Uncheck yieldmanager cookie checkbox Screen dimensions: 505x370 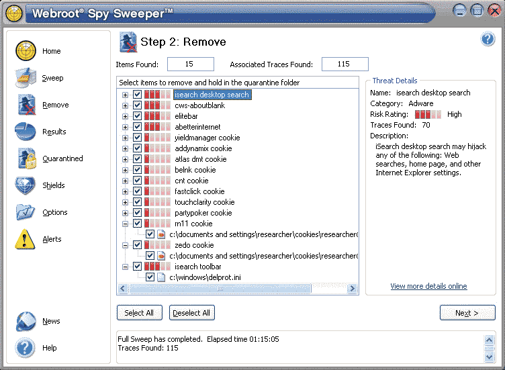(x=138, y=138)
